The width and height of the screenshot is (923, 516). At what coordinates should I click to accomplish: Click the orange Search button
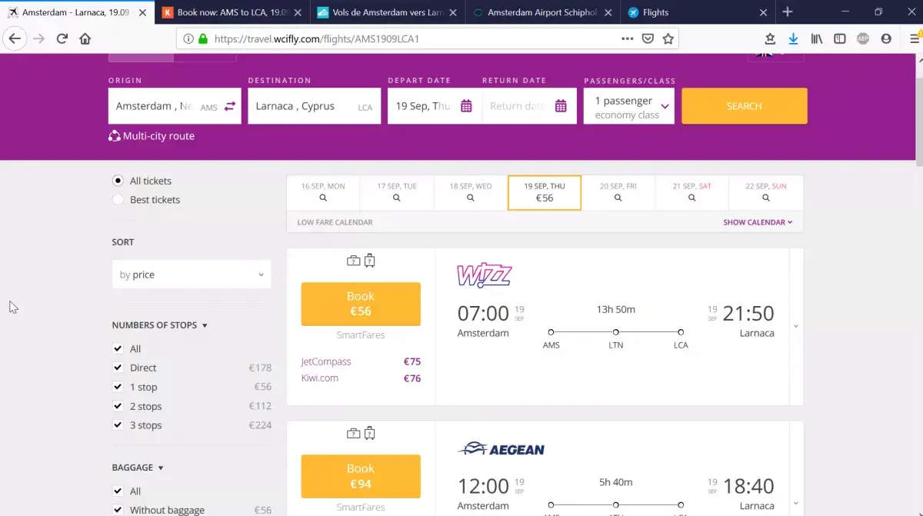click(745, 106)
